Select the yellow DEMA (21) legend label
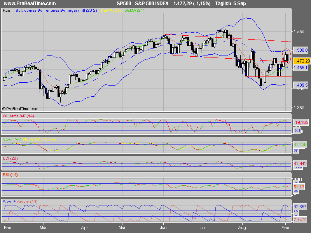The width and height of the screenshot is (311, 233). point(111,10)
